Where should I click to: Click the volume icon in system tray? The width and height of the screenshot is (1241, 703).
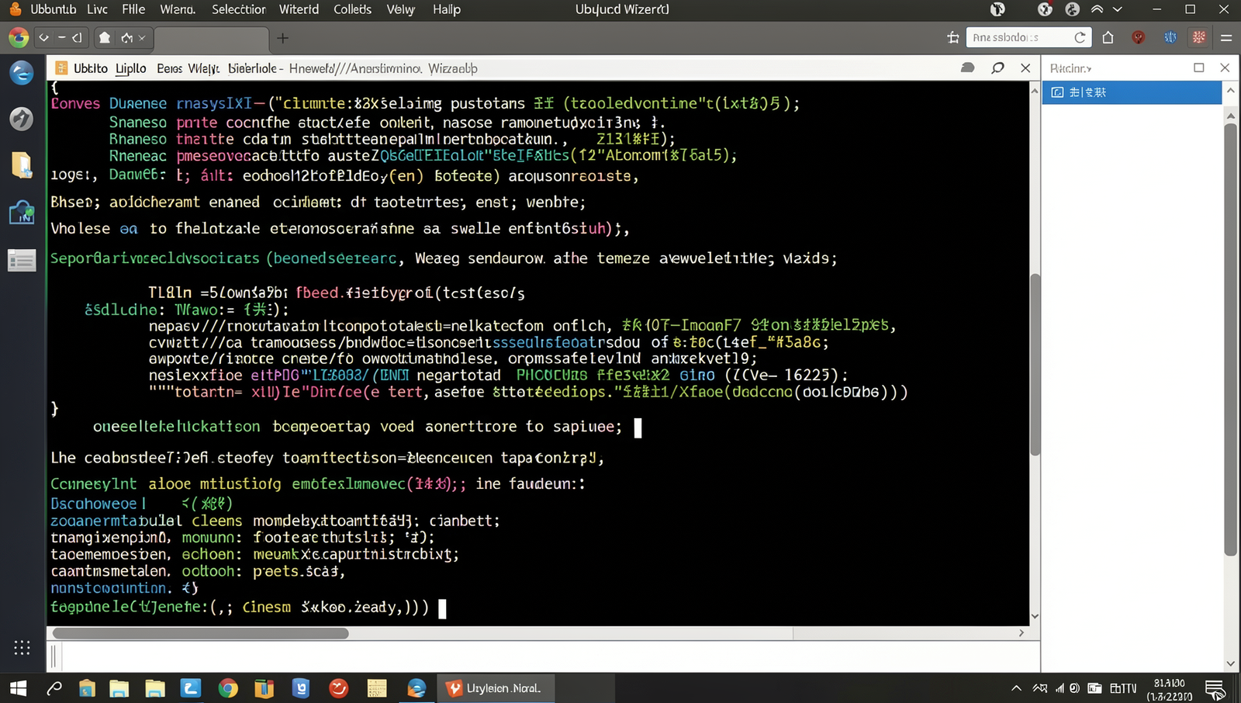click(x=1075, y=688)
